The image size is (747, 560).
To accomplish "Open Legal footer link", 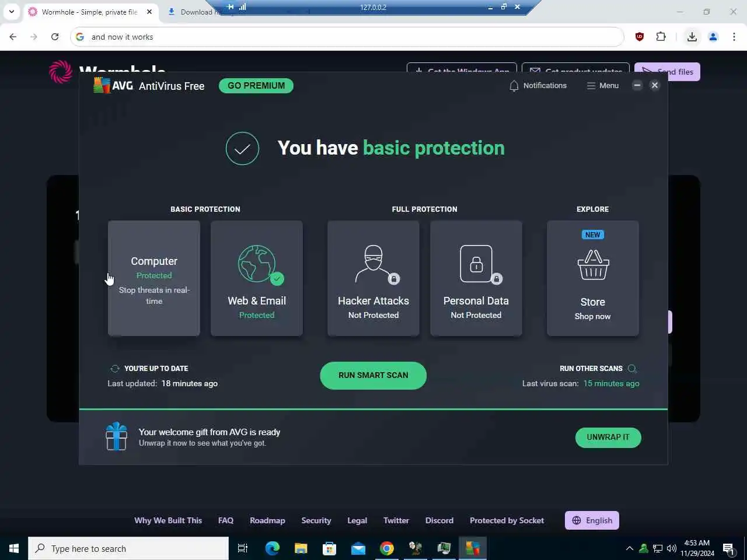I will pyautogui.click(x=357, y=520).
